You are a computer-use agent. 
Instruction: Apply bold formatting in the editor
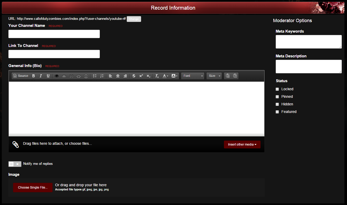pyautogui.click(x=33, y=76)
